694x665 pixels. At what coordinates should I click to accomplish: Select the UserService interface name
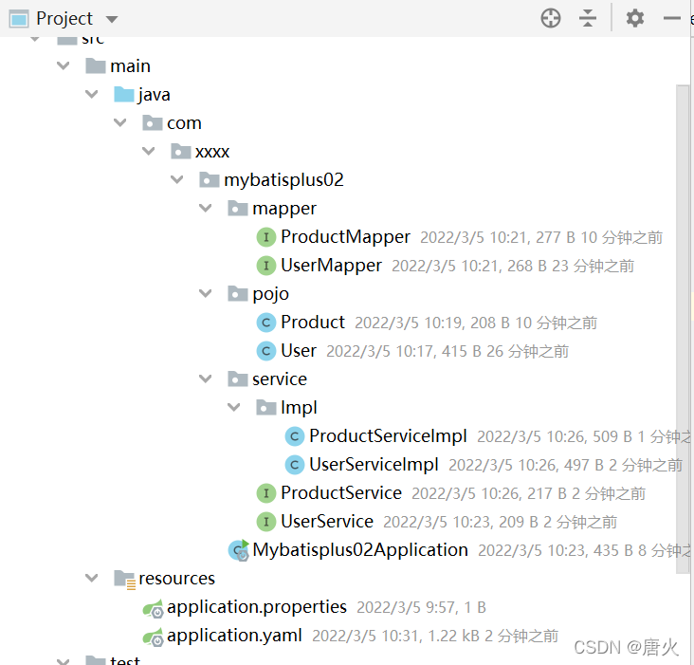click(x=327, y=522)
